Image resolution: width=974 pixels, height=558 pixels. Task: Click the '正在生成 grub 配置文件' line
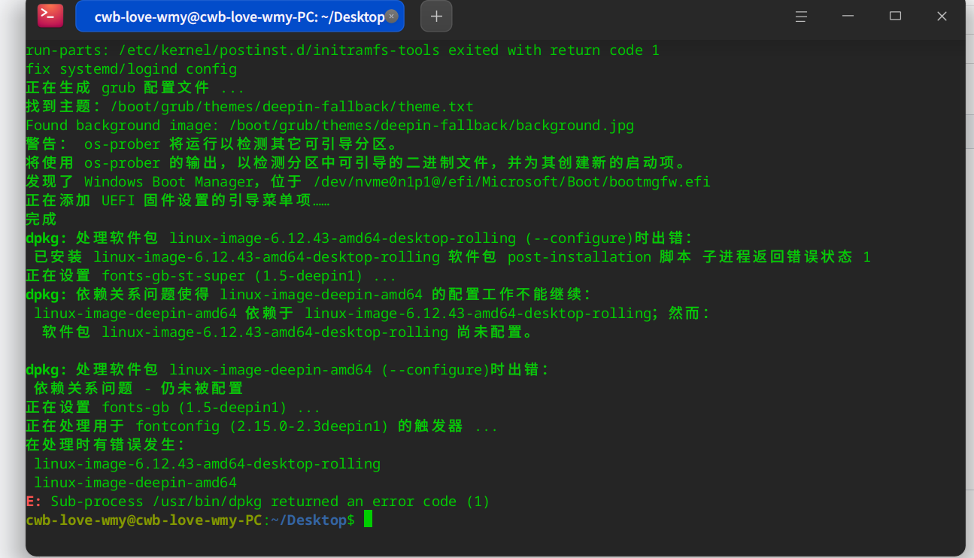click(x=135, y=88)
